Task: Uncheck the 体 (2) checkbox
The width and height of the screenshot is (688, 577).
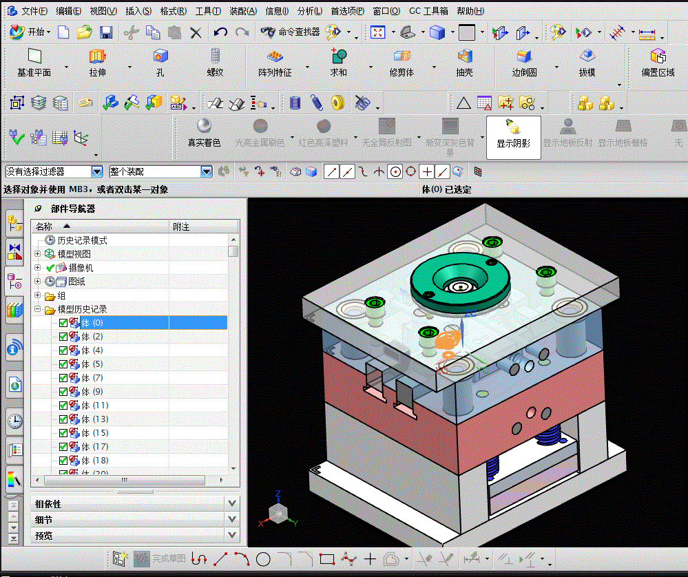Action: point(63,337)
